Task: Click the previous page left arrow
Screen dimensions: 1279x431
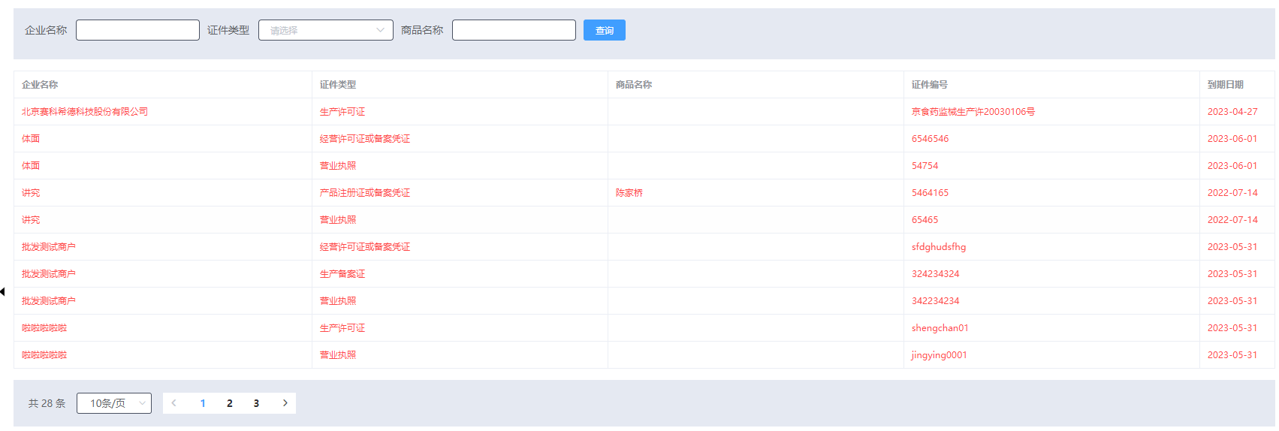Action: 174,403
